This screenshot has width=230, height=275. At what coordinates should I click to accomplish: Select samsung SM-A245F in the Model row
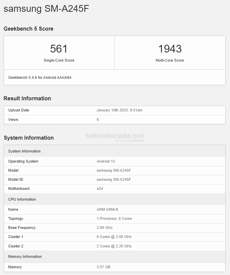[114, 170]
